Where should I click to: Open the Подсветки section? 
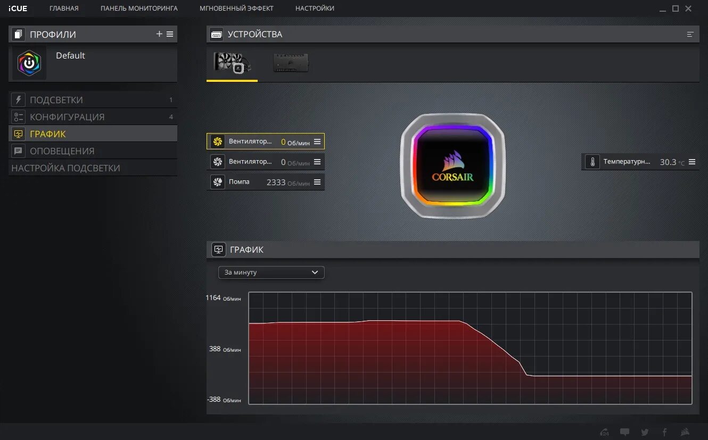pos(93,99)
